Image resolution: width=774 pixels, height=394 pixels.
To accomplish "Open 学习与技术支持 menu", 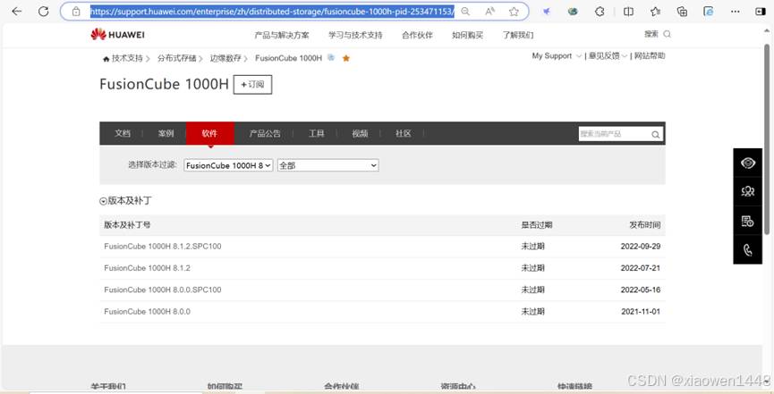I will click(355, 35).
